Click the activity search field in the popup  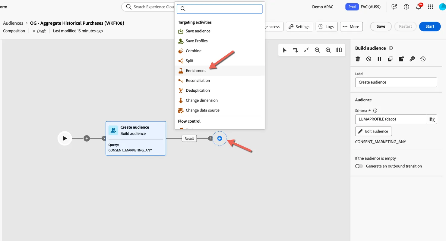[x=220, y=9]
